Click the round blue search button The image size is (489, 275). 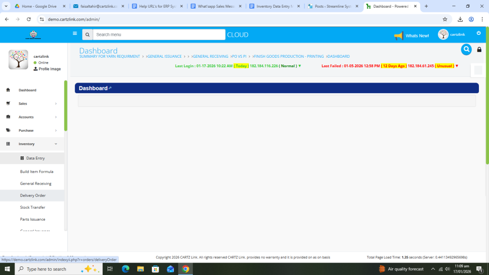point(466,49)
